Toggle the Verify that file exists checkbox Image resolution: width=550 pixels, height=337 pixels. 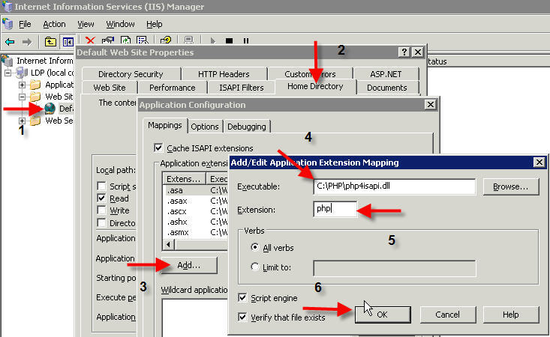click(242, 317)
